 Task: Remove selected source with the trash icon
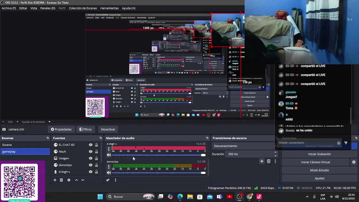(x=61, y=180)
